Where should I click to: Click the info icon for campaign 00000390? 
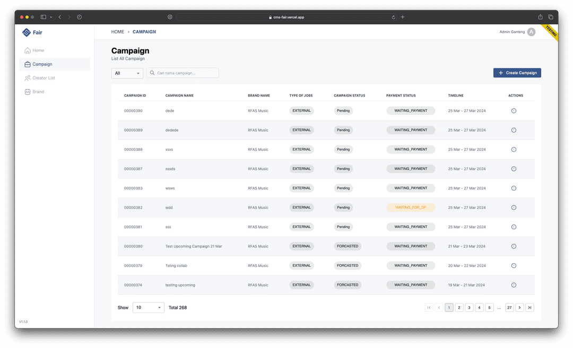[514, 111]
